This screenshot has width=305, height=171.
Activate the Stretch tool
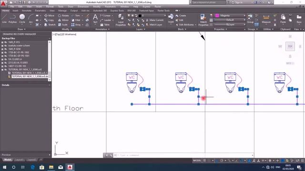pos(50,25)
